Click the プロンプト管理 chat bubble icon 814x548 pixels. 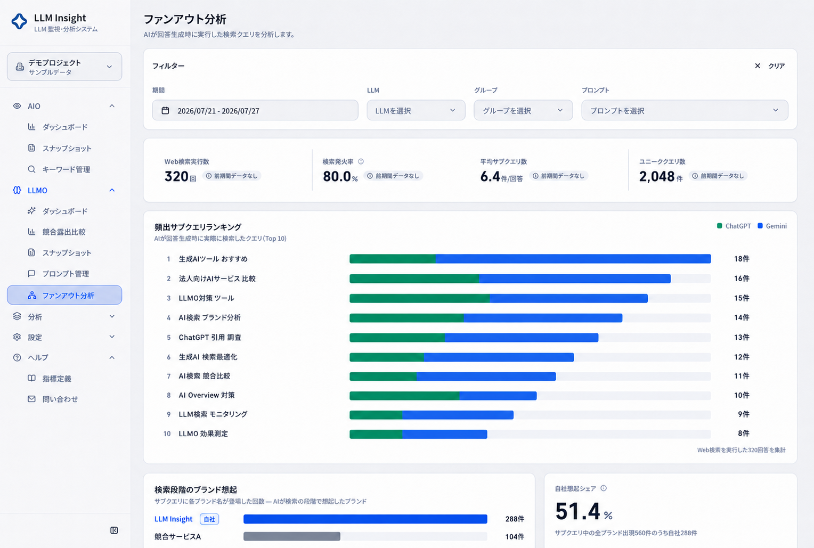coord(31,273)
